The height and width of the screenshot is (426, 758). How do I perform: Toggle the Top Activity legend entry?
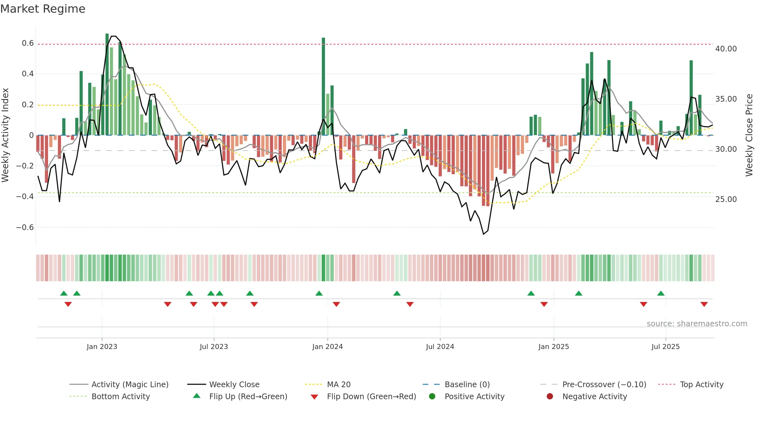coord(691,384)
